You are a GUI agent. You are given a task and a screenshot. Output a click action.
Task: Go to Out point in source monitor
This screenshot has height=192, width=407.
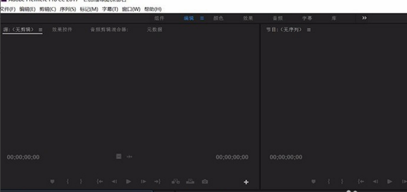[x=157, y=182]
